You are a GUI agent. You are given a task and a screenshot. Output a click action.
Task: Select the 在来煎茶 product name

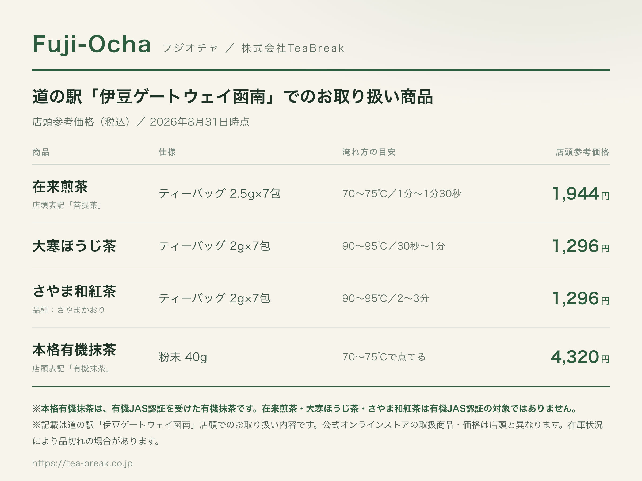[x=60, y=187]
